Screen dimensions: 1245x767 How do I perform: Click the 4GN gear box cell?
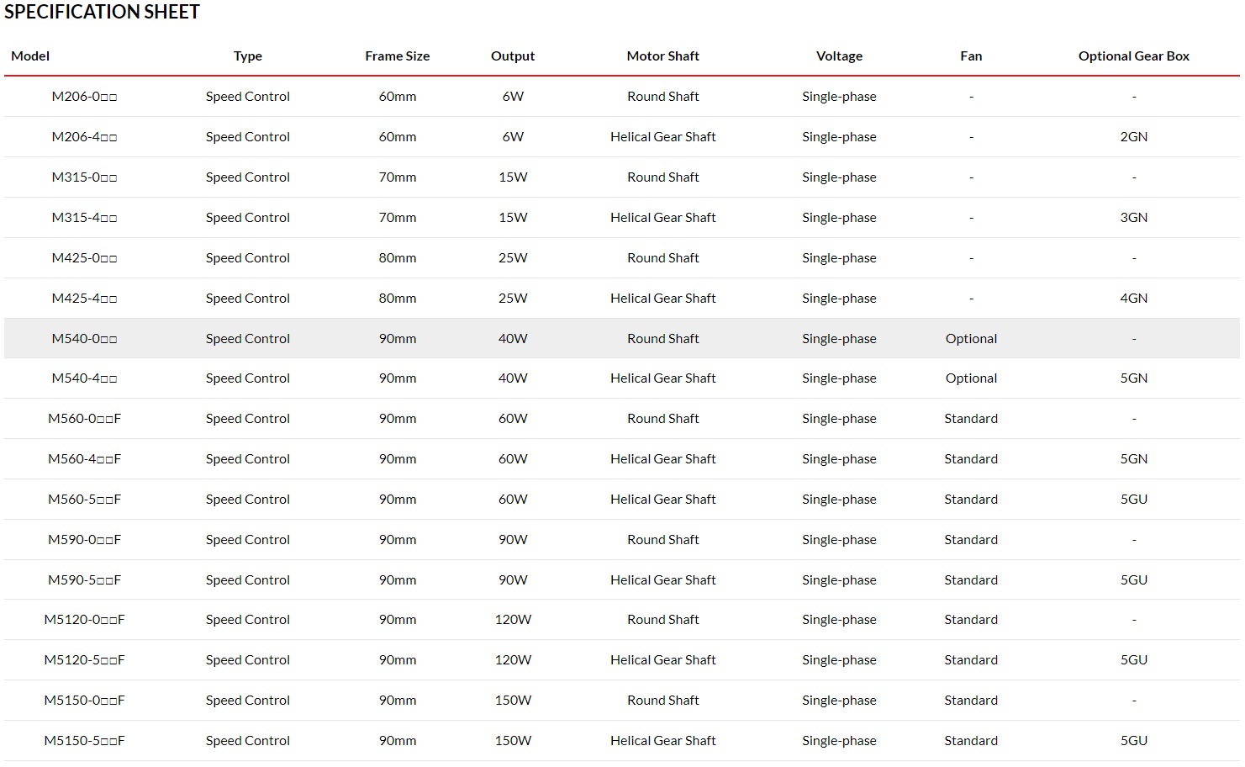(x=1134, y=299)
